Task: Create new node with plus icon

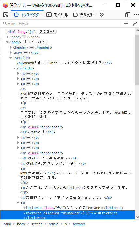Action: click(126, 24)
